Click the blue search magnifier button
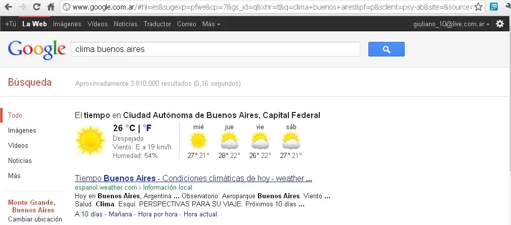Screen dimensions: 511x225 tap(387, 49)
